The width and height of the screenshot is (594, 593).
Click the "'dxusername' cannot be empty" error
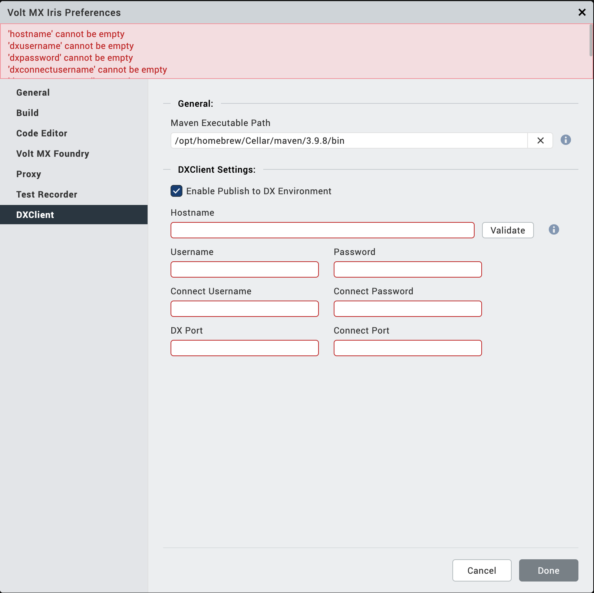(71, 46)
